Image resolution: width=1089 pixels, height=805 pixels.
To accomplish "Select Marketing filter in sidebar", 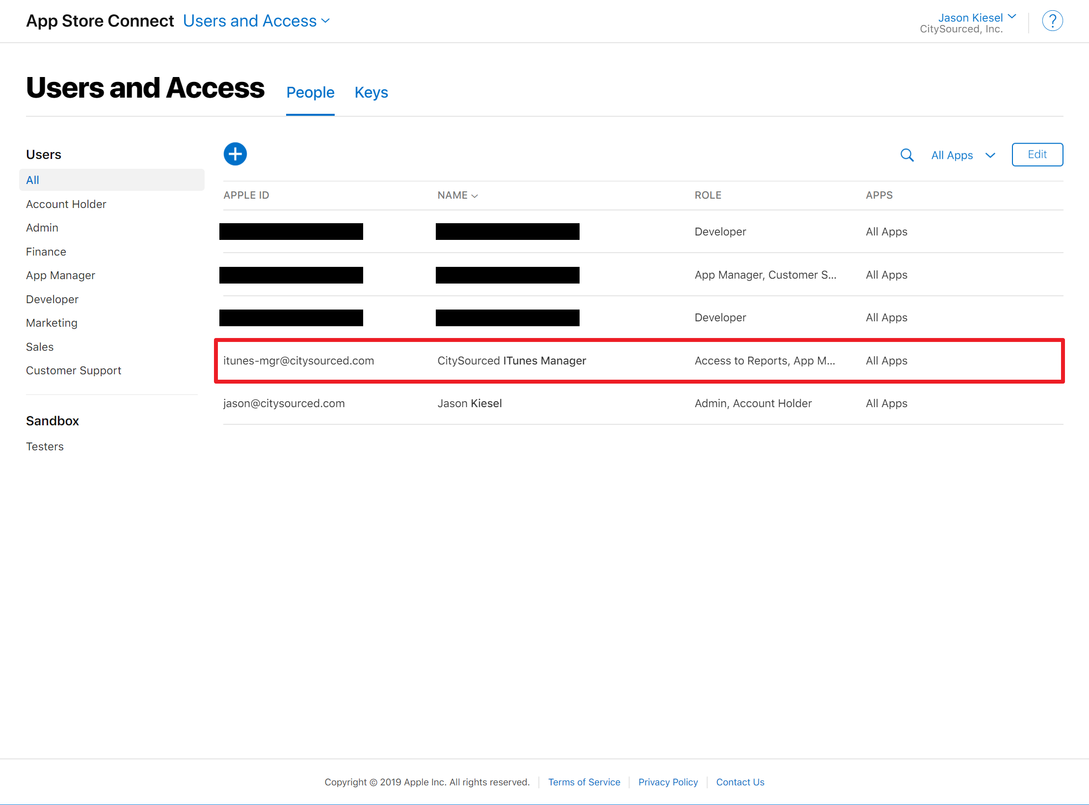I will (x=52, y=323).
